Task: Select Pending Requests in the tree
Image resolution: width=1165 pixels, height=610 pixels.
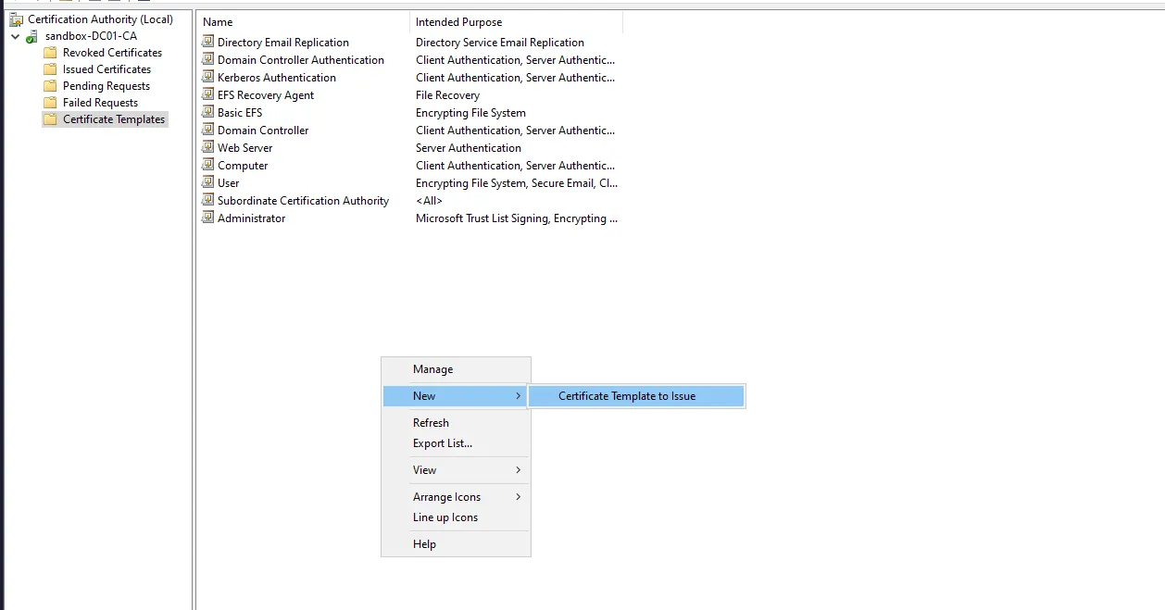Action: click(106, 86)
